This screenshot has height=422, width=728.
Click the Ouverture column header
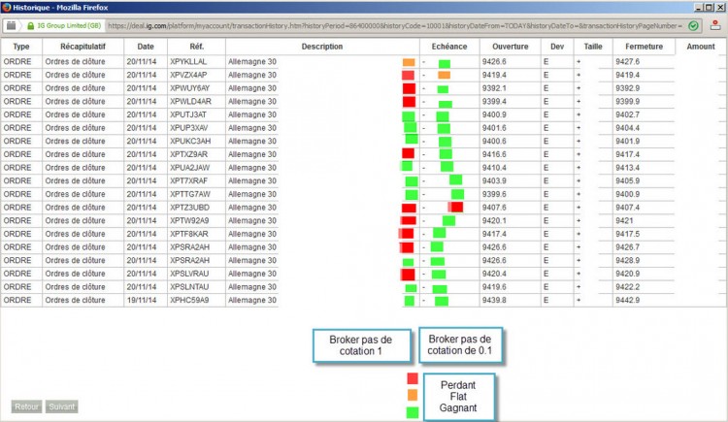click(x=511, y=47)
